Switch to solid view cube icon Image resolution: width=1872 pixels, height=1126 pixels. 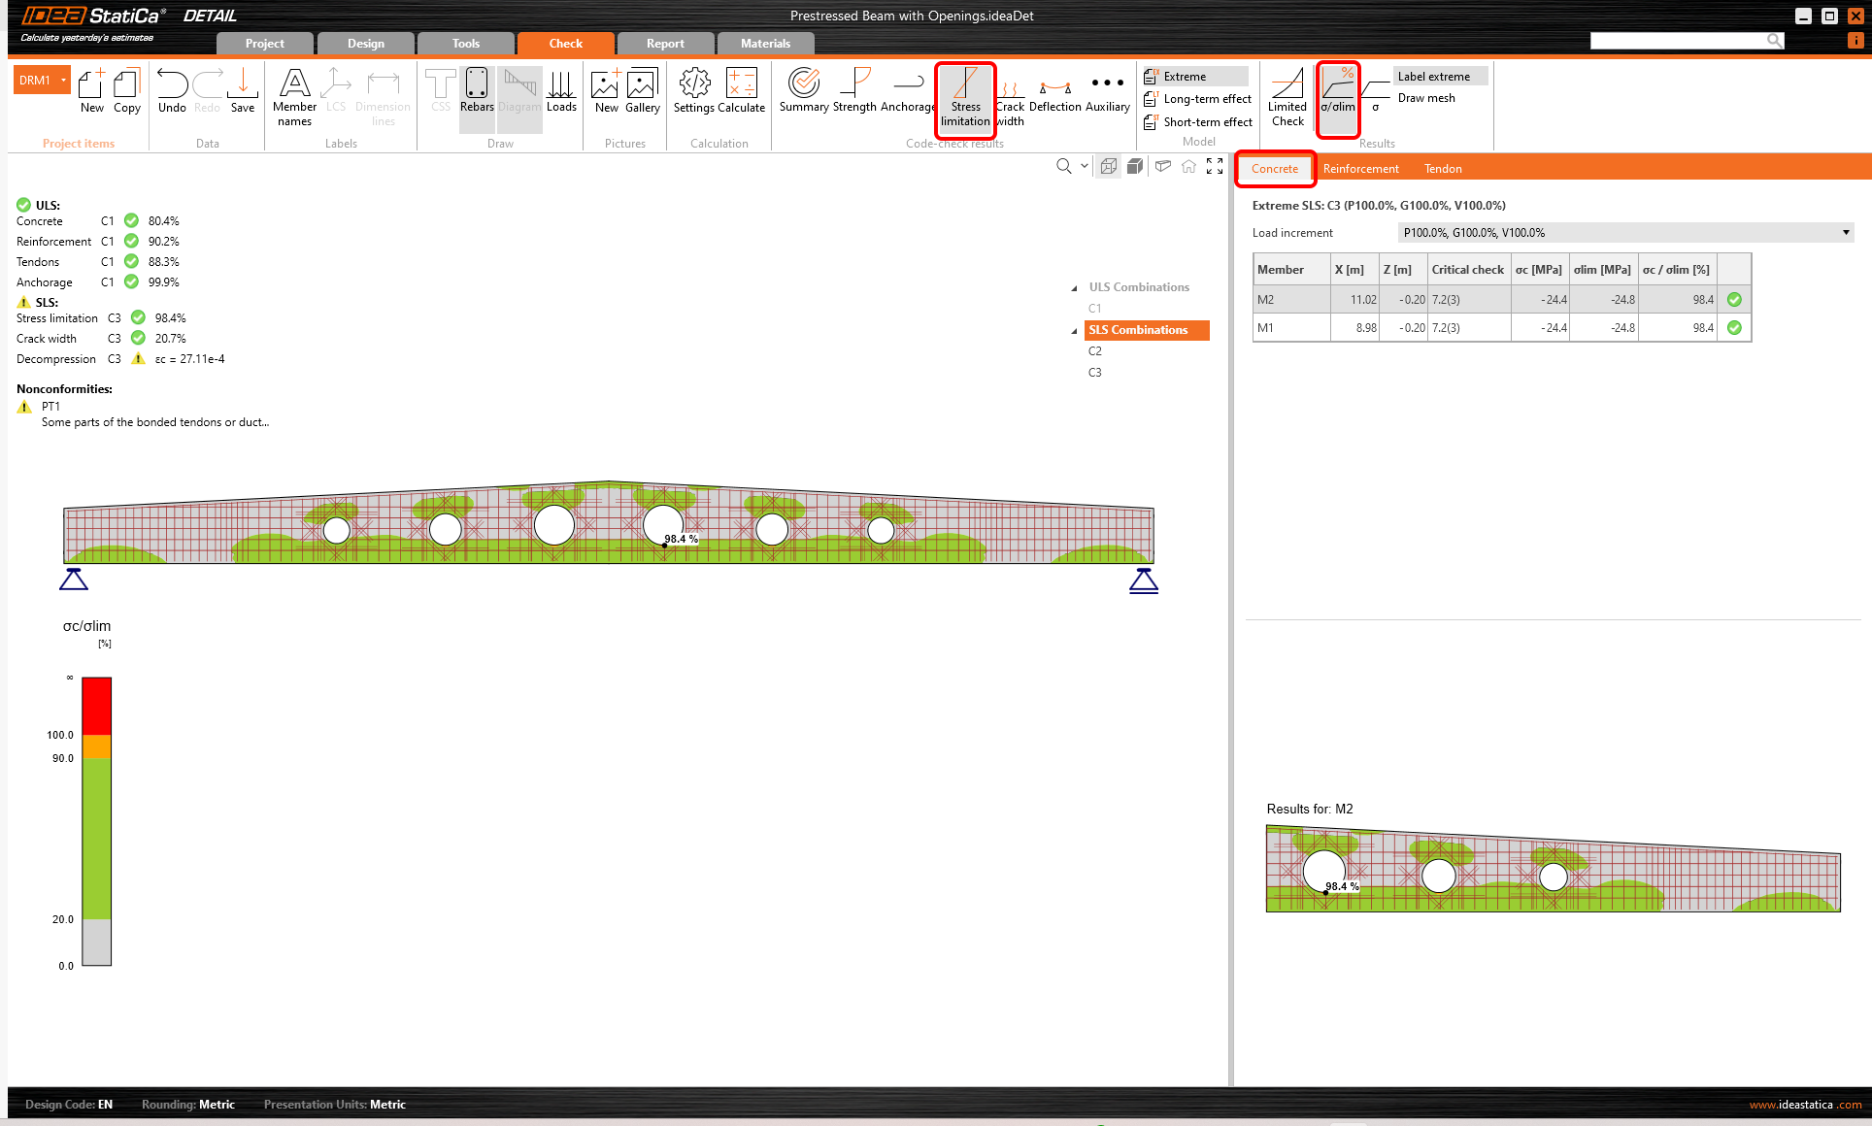click(1134, 167)
